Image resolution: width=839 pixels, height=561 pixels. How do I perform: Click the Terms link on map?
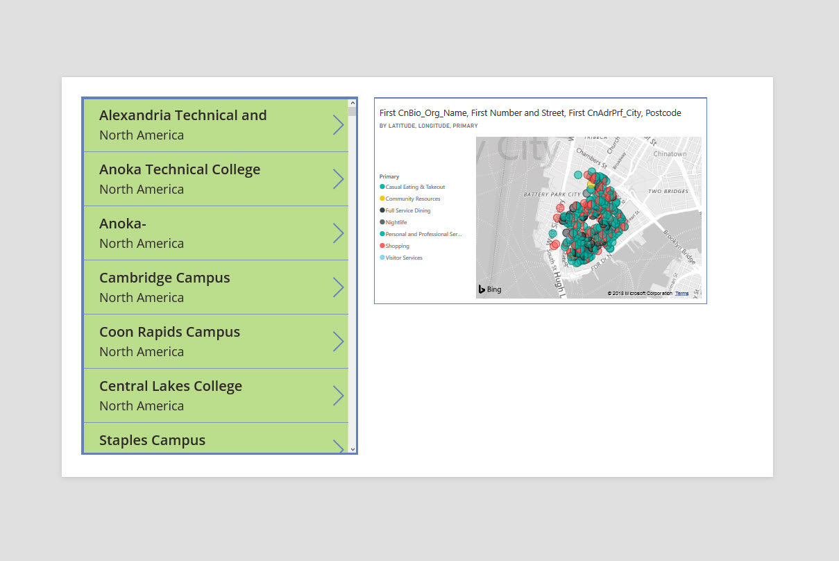(681, 294)
